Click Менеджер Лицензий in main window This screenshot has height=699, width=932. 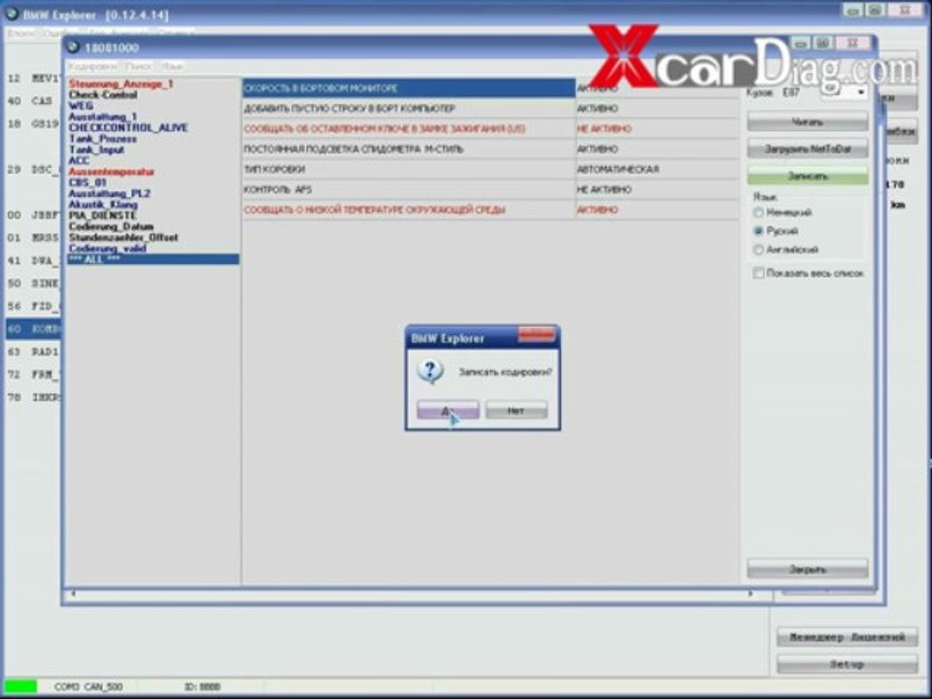tap(847, 637)
